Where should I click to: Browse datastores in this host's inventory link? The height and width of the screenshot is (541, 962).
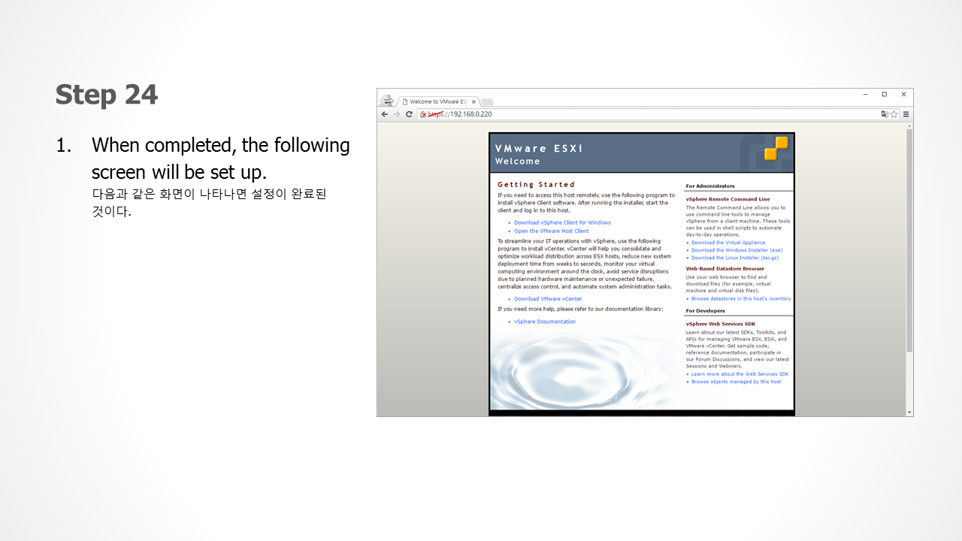pyautogui.click(x=741, y=298)
